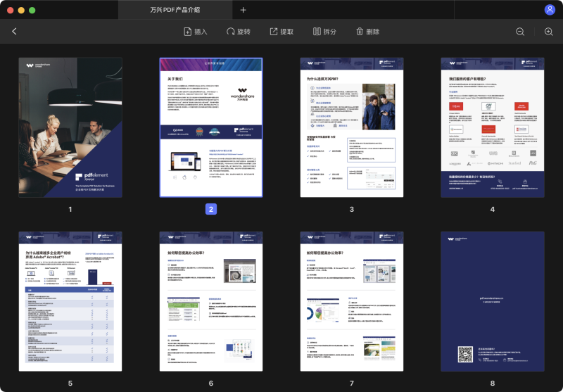
Task: Select page 1 cover thumbnail
Action: click(70, 127)
